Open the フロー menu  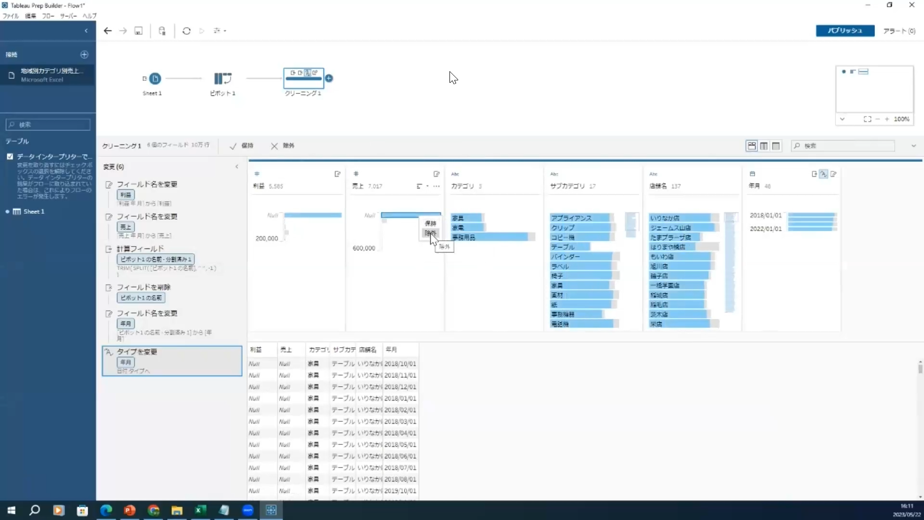click(48, 16)
